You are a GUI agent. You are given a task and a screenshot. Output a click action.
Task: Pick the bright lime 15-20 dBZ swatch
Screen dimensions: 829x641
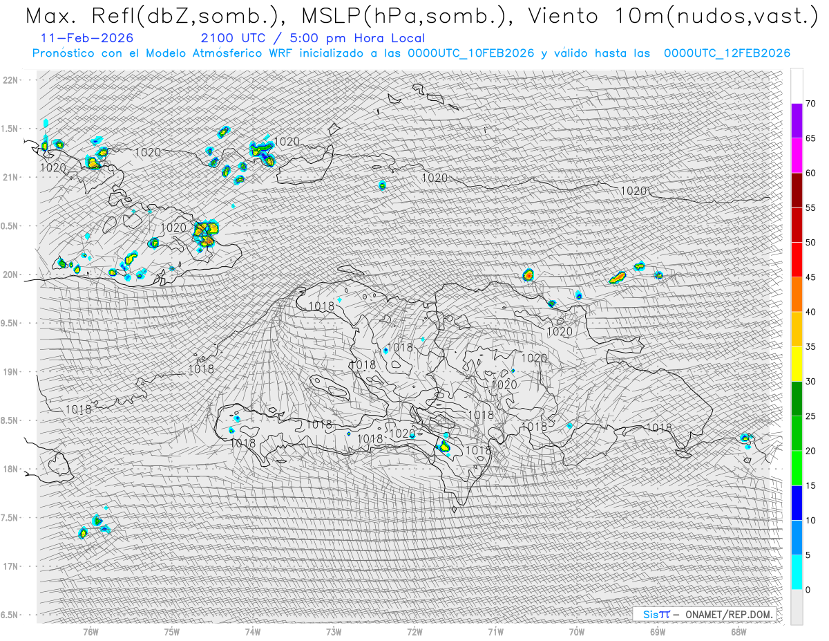[797, 468]
